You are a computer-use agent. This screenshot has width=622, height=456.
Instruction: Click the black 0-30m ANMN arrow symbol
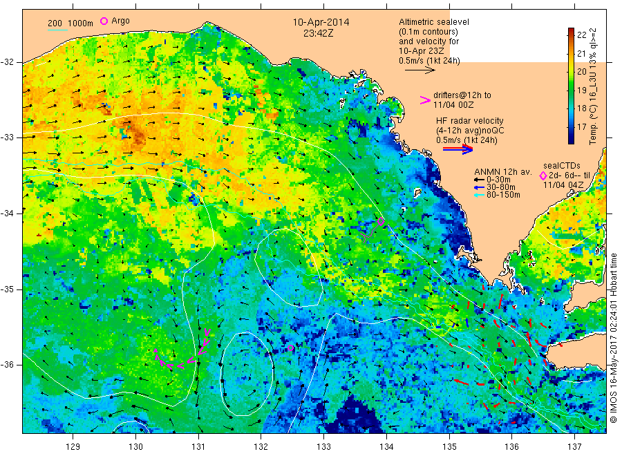click(479, 180)
